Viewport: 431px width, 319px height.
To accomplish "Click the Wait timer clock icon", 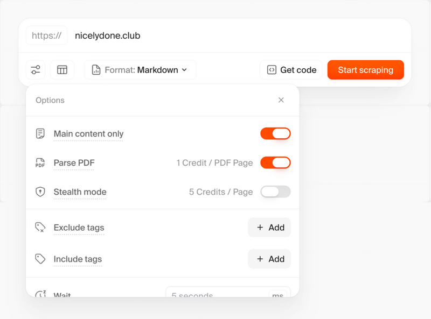I will (40, 294).
